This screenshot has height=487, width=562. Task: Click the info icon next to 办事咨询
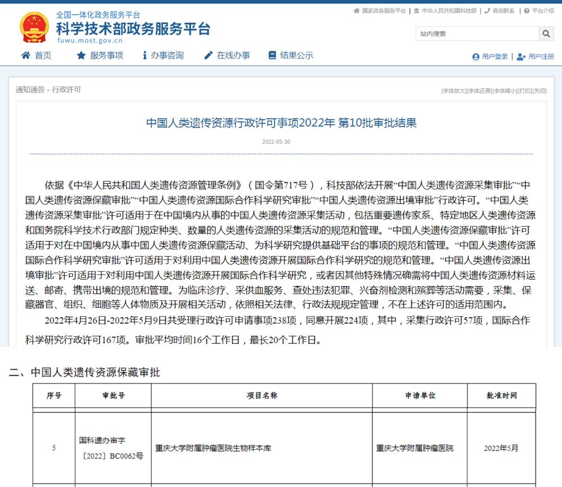145,56
